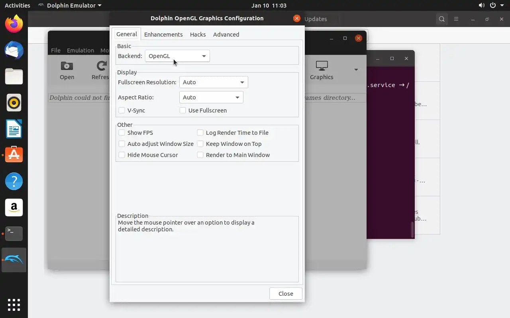Click the Close button in the dialog

point(286,294)
